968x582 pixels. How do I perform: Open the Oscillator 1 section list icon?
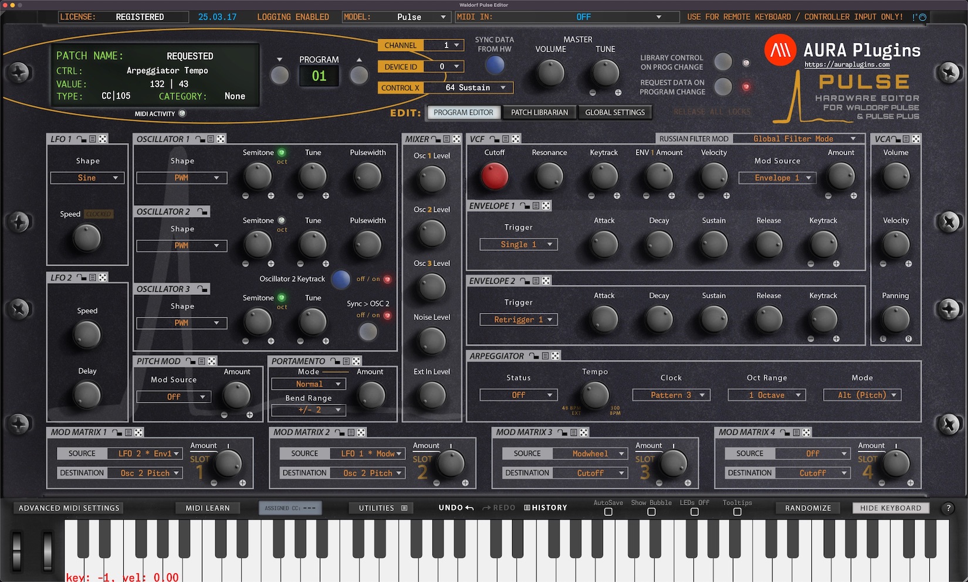click(211, 139)
